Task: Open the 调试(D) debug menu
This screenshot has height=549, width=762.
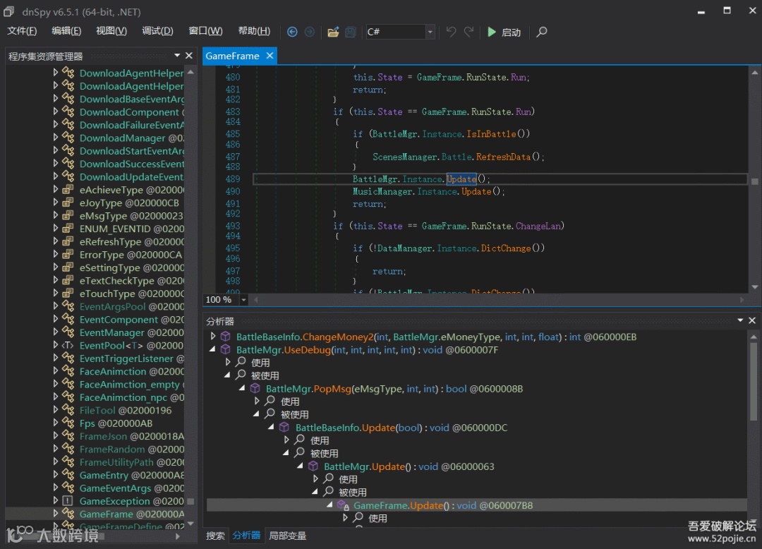Action: click(157, 31)
